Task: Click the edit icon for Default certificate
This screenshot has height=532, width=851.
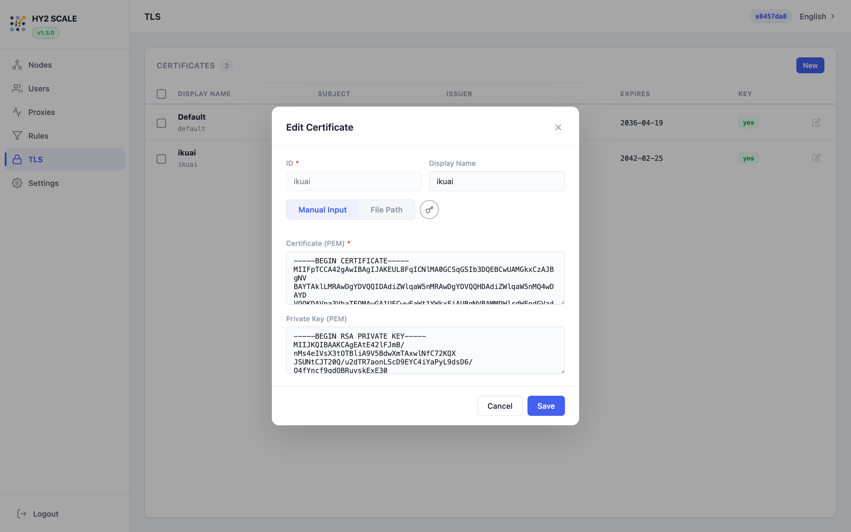Action: 816,122
